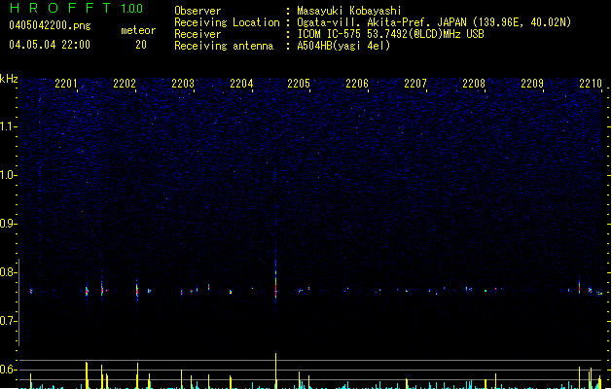The height and width of the screenshot is (389, 612).
Task: Click the antenna A504HB(yagi 4el) text
Action: click(343, 46)
